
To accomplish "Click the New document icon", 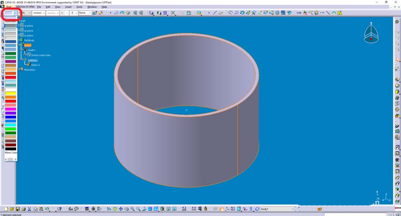I will [x=6, y=209].
